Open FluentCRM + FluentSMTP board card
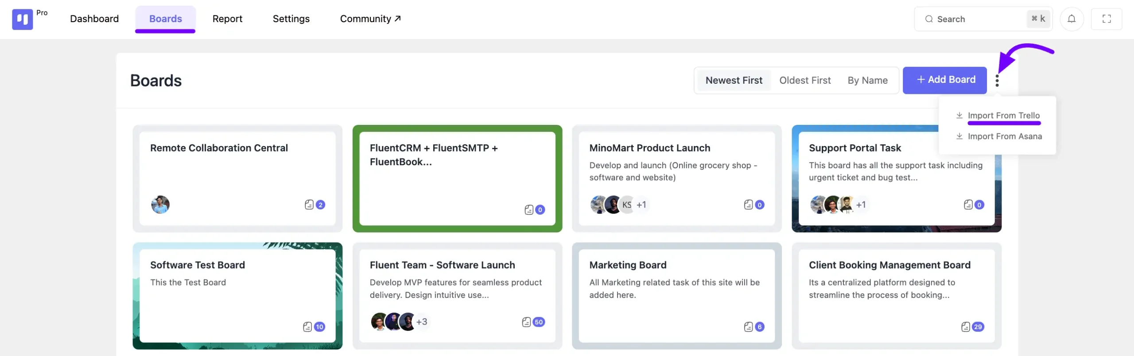 (x=457, y=178)
